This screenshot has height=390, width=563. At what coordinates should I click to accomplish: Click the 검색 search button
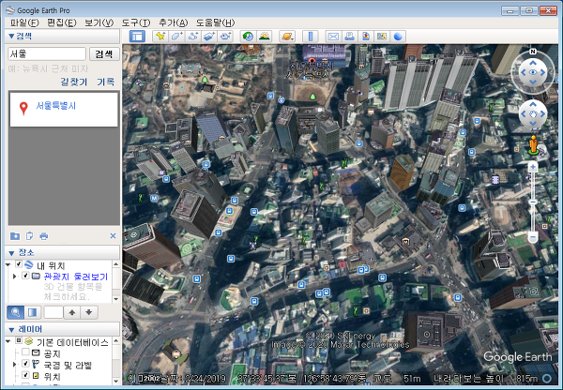[x=104, y=53]
